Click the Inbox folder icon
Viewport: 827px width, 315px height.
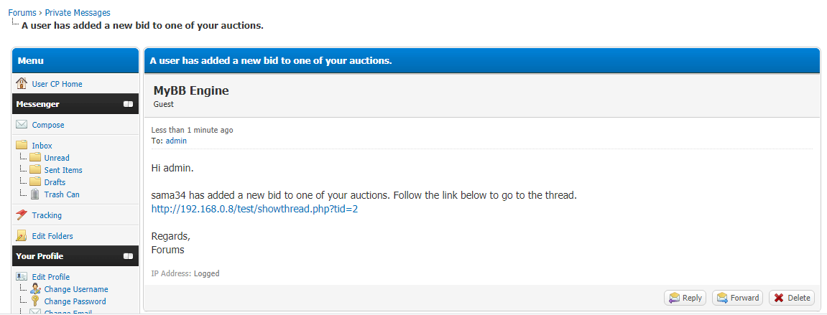pos(22,146)
